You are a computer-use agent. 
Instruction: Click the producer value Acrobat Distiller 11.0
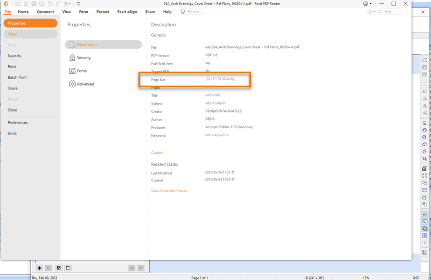[x=230, y=127]
